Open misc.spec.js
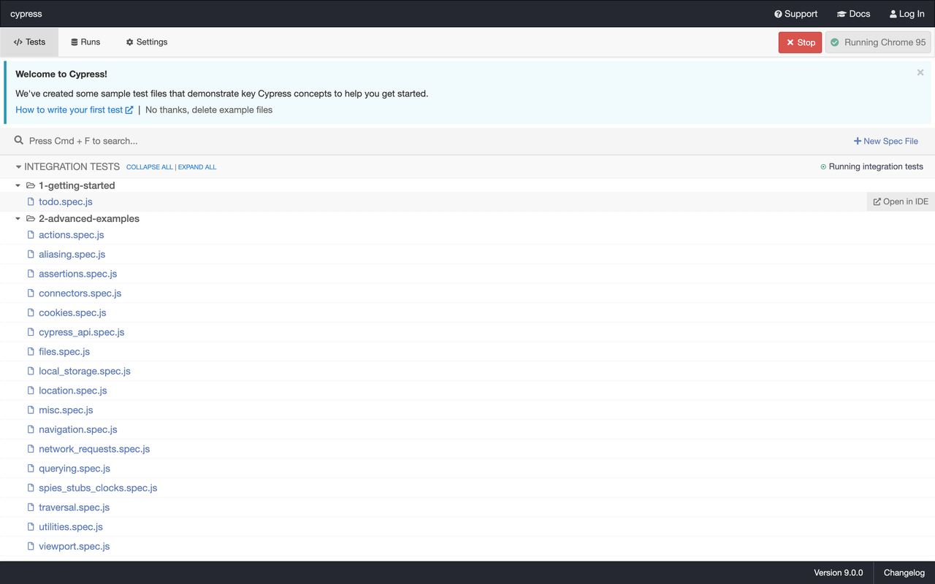Viewport: 935px width, 584px height. pos(66,410)
